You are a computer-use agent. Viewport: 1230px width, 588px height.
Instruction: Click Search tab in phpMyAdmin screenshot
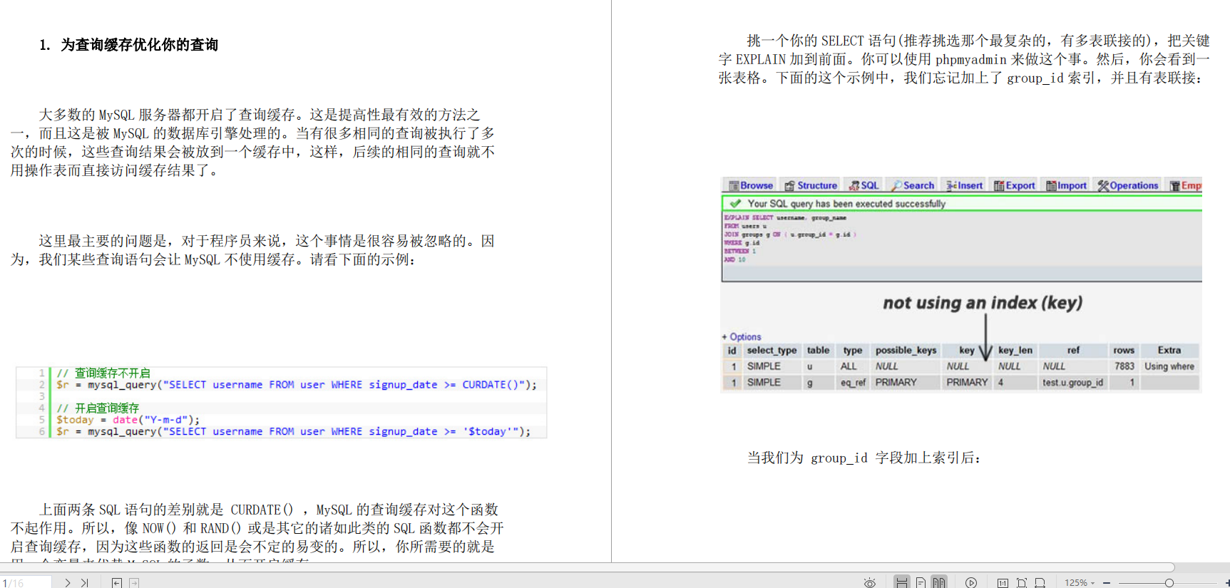tap(913, 185)
